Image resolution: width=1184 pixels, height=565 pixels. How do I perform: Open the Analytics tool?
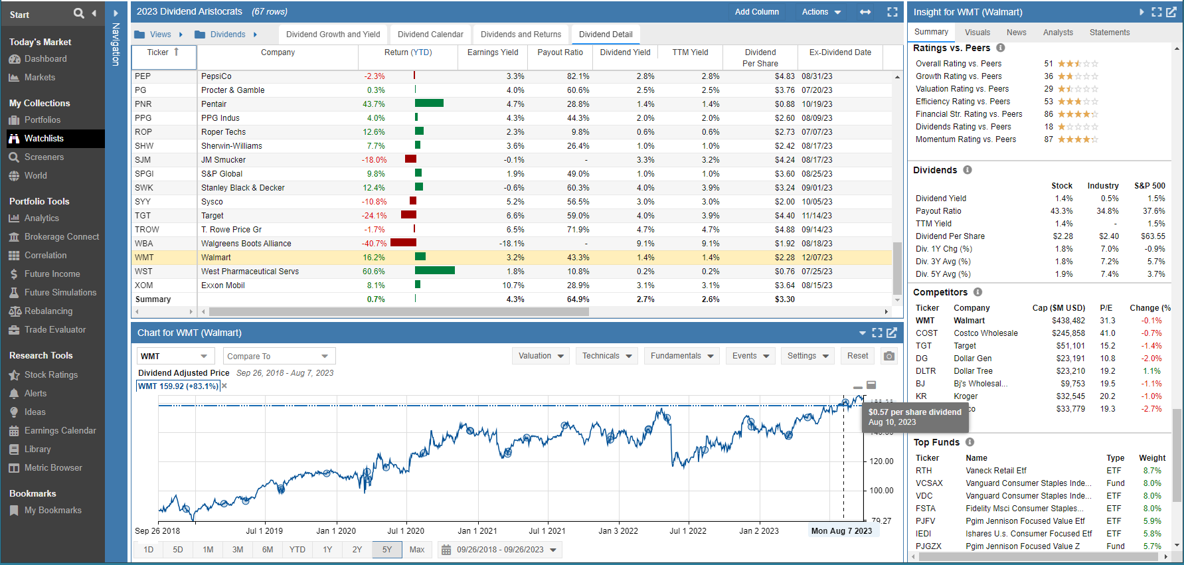[x=41, y=218]
